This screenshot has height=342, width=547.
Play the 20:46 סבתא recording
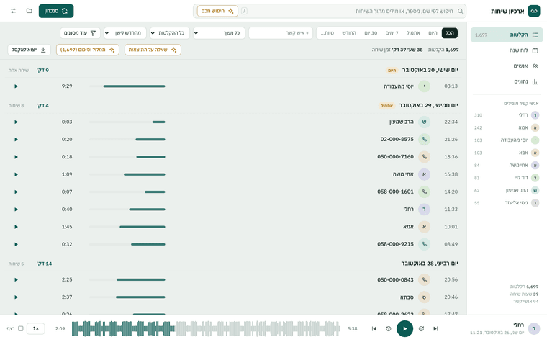tap(16, 297)
